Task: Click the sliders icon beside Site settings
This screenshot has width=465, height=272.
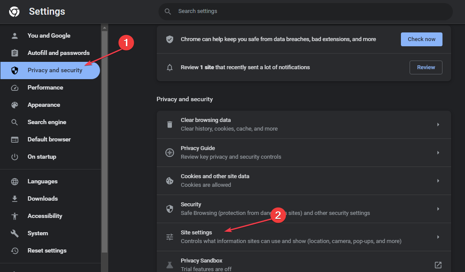Action: tap(170, 237)
